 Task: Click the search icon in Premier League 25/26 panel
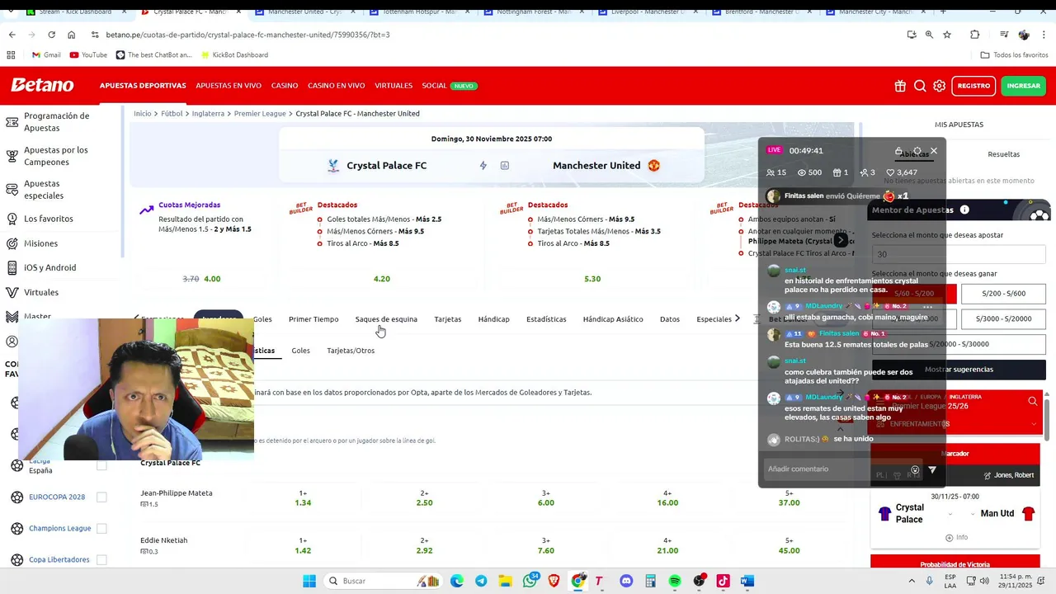click(1033, 401)
